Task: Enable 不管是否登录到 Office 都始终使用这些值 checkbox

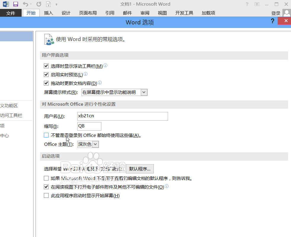Action: [x=46, y=135]
